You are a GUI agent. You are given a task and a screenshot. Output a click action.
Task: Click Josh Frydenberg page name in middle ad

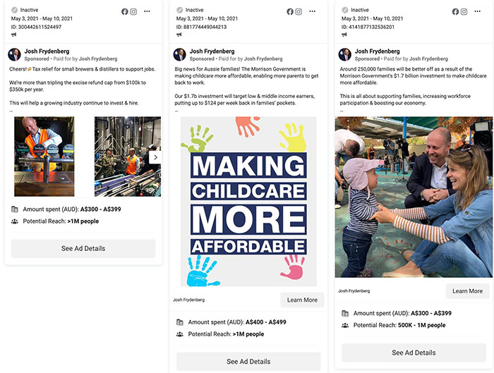coord(212,51)
